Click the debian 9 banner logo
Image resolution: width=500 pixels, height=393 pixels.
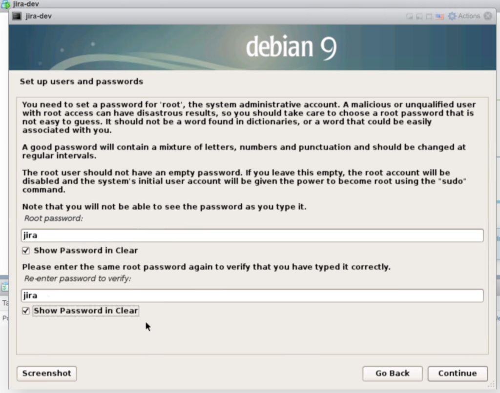(x=291, y=47)
